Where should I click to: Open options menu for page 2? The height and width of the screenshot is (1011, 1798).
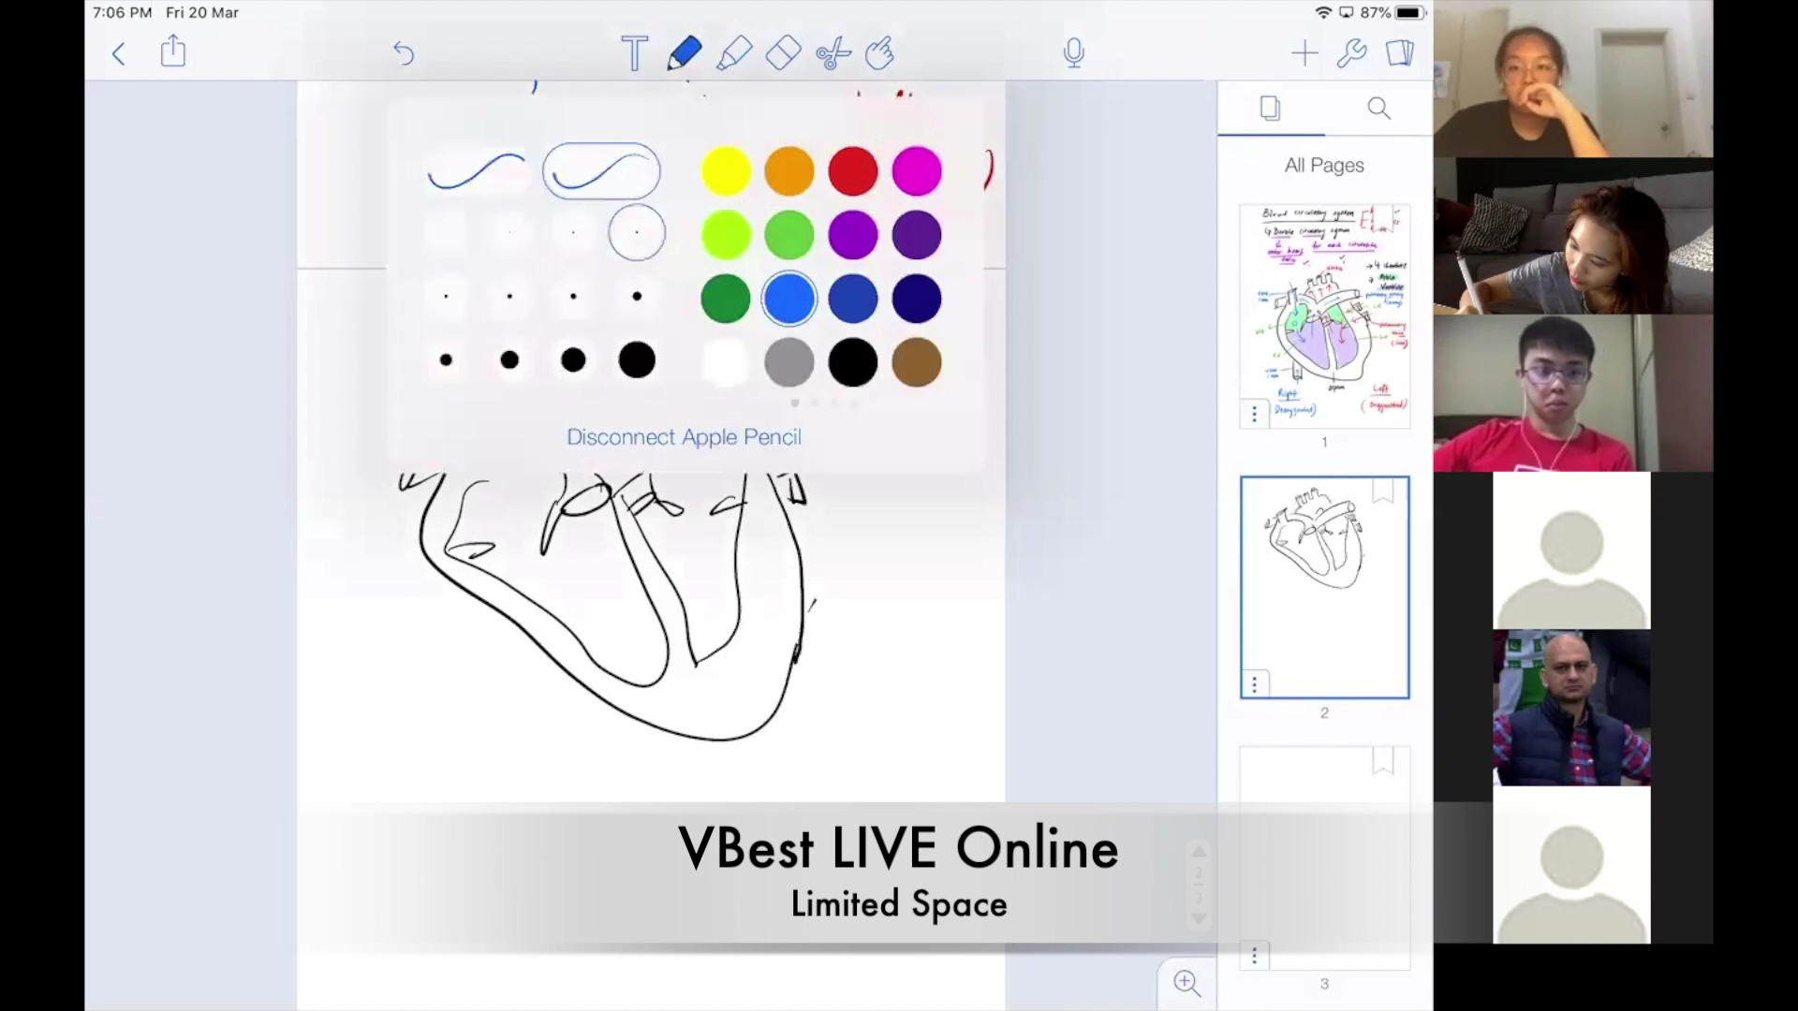pos(1255,684)
